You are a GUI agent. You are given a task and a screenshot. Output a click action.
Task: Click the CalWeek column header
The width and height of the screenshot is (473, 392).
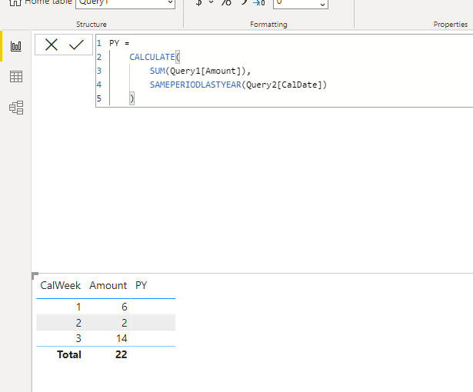60,285
